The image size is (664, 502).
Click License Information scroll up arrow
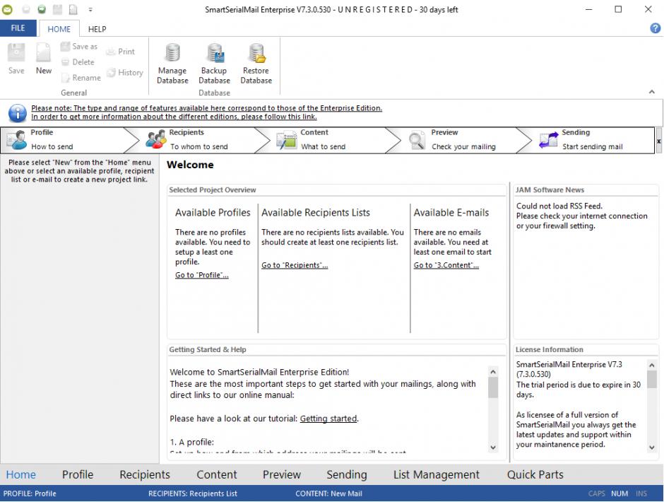click(652, 365)
